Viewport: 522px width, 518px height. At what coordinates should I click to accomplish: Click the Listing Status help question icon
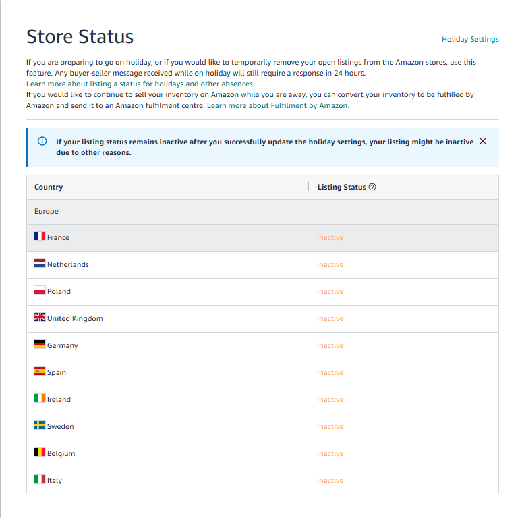click(372, 187)
